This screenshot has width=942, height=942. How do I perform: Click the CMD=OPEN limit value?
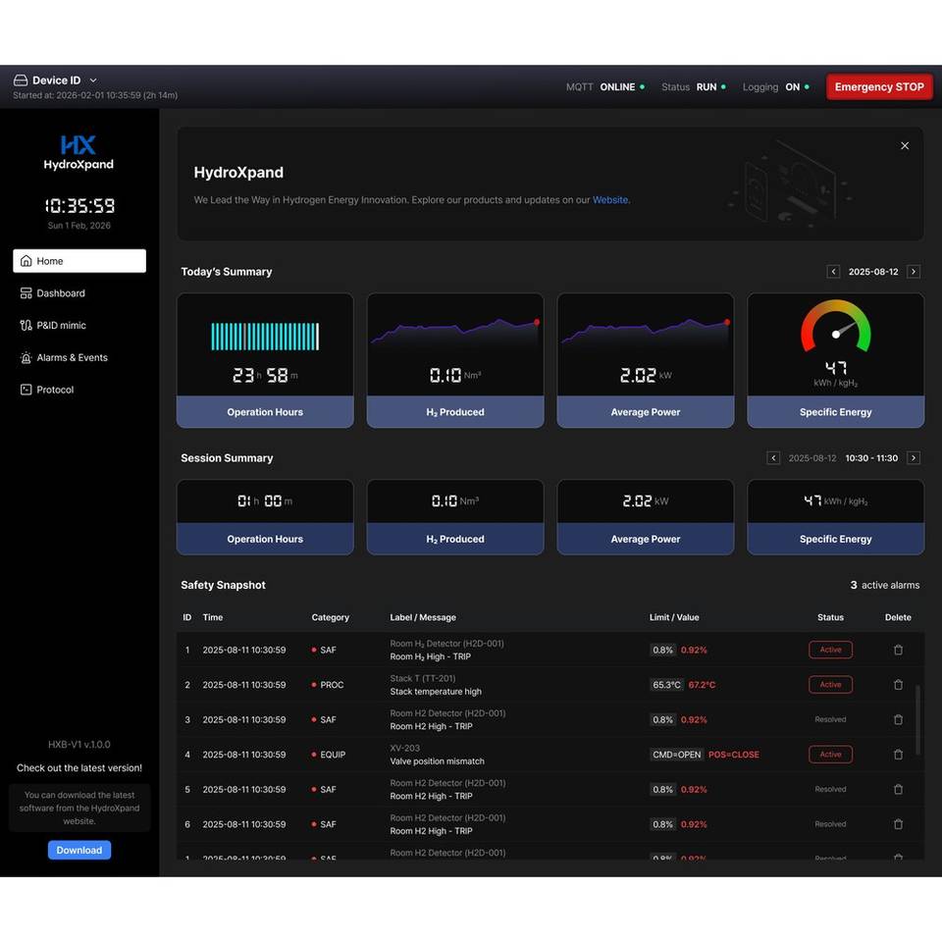tap(676, 755)
